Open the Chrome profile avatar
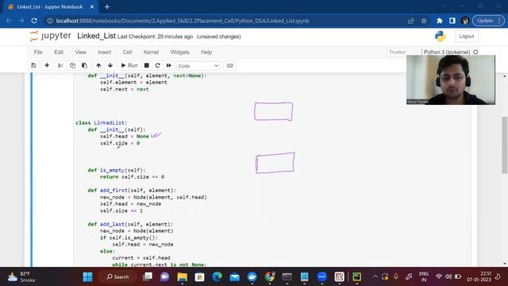508x286 pixels. click(x=465, y=21)
